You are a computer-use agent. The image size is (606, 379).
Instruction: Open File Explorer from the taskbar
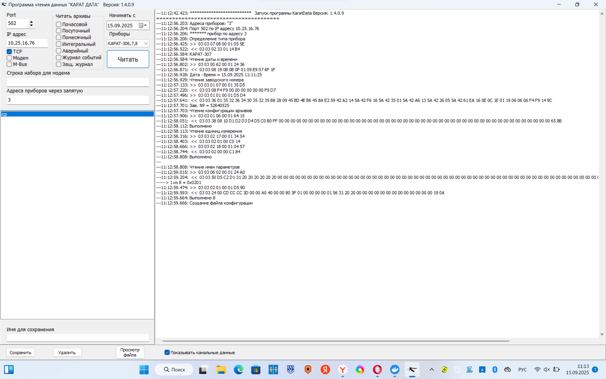[221, 369]
